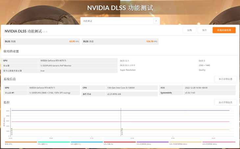Click the 'NVIDIA DLSS 功能测试' panel title

tap(23, 31)
